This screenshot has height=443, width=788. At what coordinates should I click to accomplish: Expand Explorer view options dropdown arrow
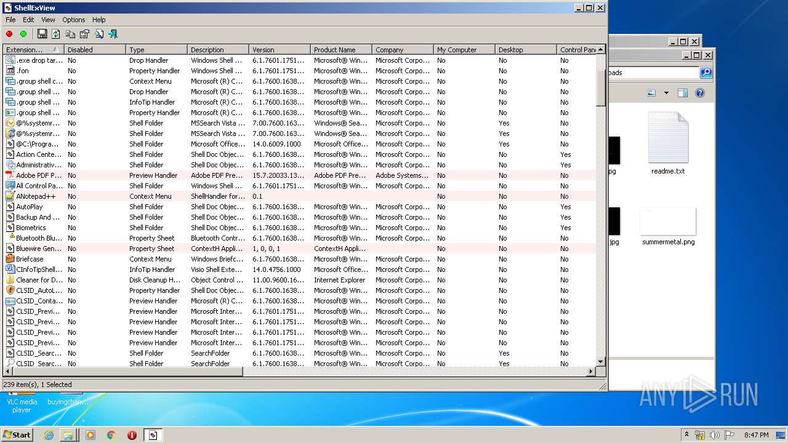[666, 94]
